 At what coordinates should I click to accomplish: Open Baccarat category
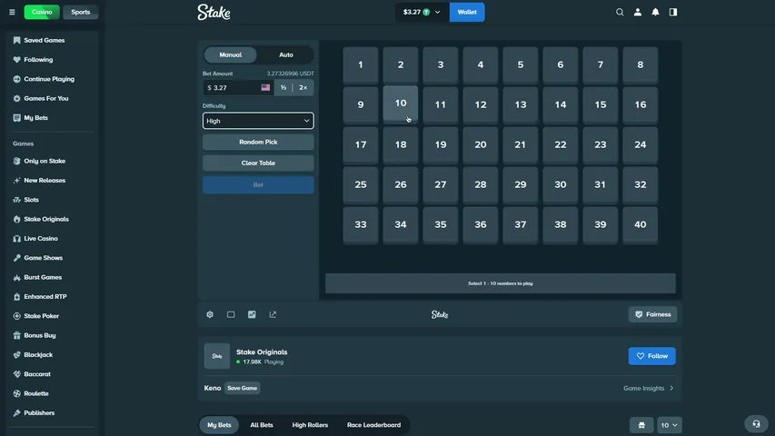coord(37,374)
